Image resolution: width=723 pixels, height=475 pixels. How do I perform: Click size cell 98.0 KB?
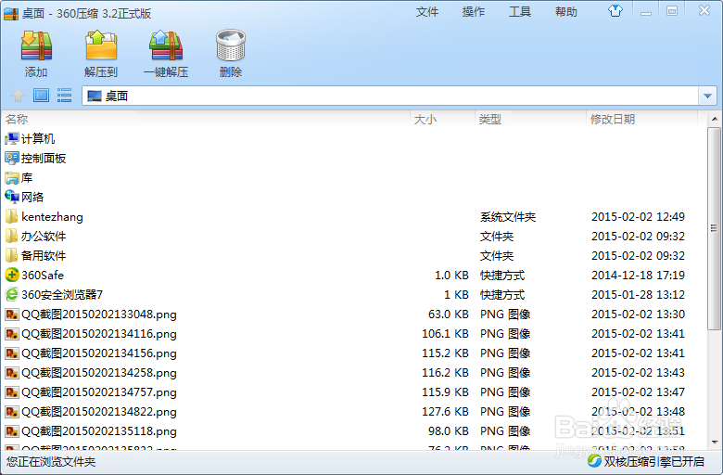pos(449,431)
